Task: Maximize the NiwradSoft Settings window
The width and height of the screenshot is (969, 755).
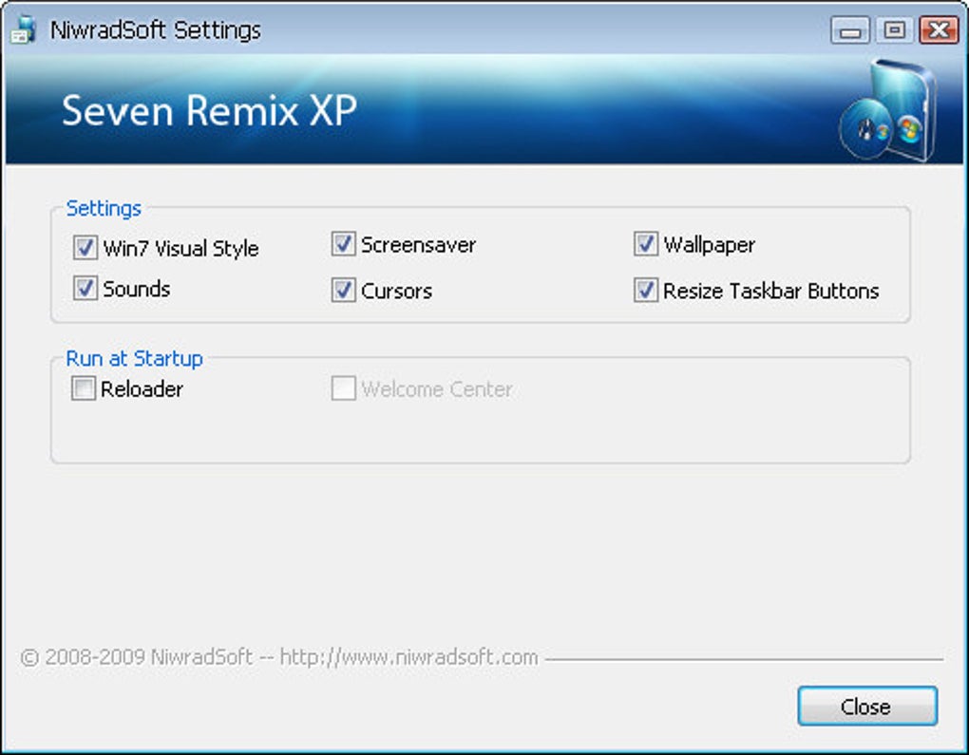Action: coord(894,30)
